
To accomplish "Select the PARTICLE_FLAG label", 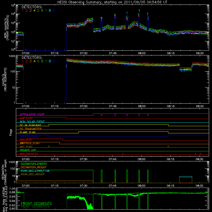I will [30, 143].
